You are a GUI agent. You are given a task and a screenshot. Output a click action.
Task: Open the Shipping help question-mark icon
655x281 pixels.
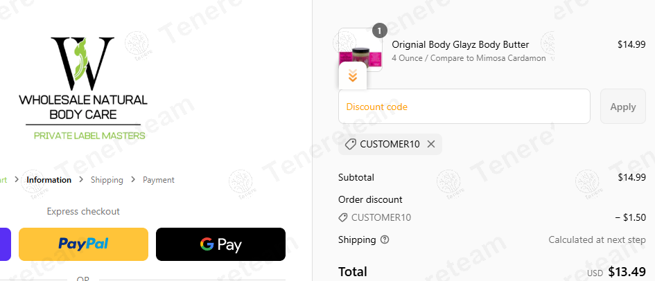tap(385, 239)
